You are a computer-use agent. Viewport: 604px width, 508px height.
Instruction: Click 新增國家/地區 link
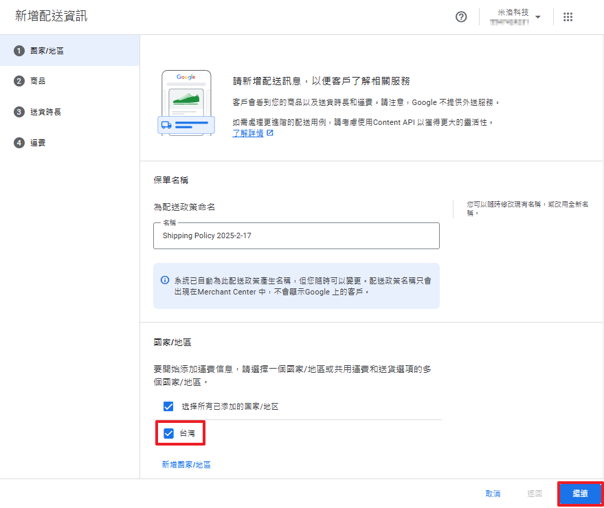pyautogui.click(x=186, y=465)
